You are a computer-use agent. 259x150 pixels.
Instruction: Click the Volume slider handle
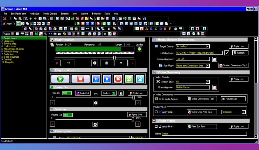coord(133,119)
